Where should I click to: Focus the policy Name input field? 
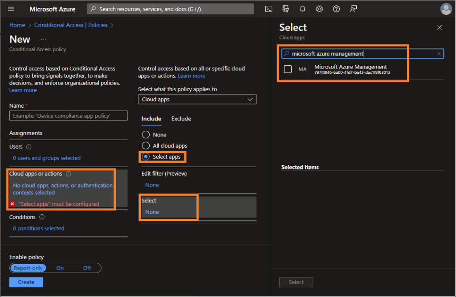[x=68, y=116]
